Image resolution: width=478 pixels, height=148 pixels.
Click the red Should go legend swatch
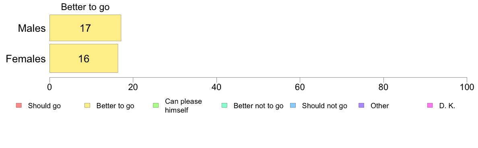point(19,106)
